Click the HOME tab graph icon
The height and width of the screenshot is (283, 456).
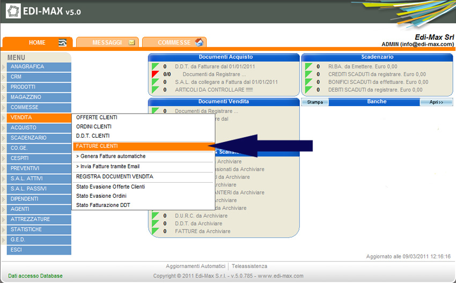63,43
